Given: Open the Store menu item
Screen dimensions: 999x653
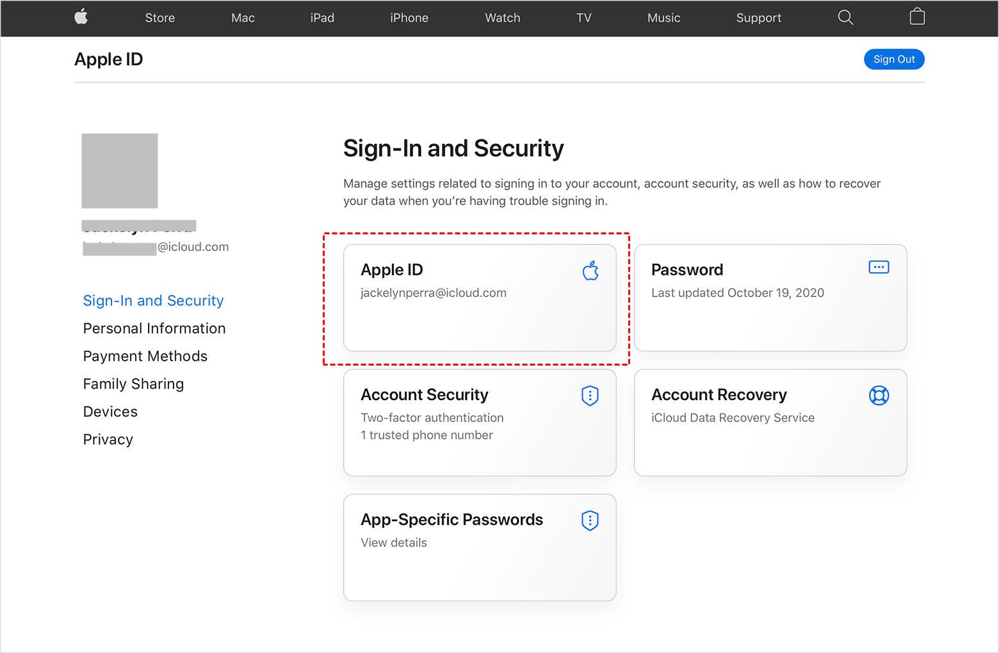Looking at the screenshot, I should coord(160,18).
